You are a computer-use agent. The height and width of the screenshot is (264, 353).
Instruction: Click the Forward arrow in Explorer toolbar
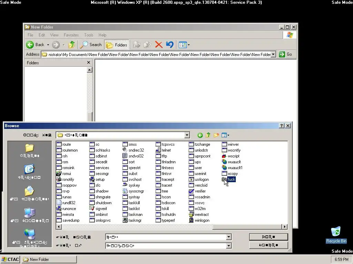(x=56, y=45)
